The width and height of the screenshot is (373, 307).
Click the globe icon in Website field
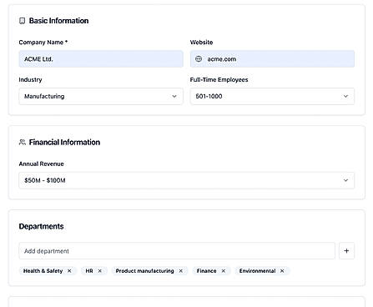click(x=199, y=59)
